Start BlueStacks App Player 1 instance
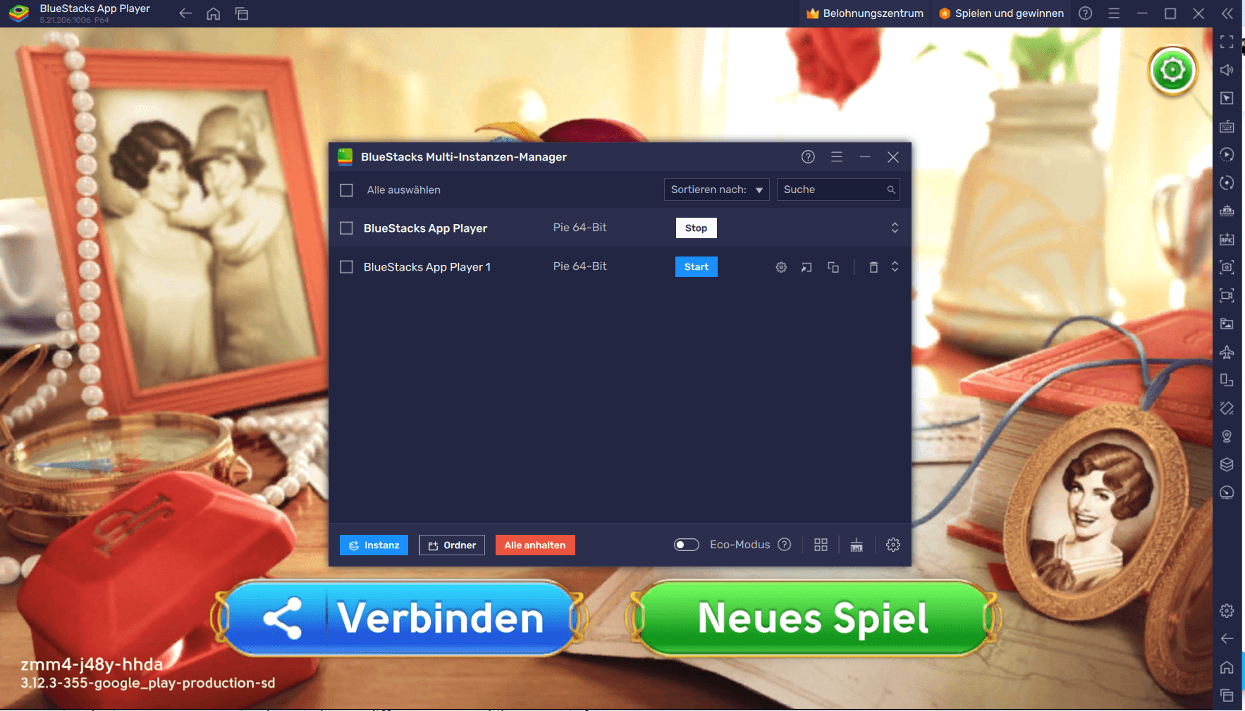The image size is (1245, 711). tap(696, 266)
